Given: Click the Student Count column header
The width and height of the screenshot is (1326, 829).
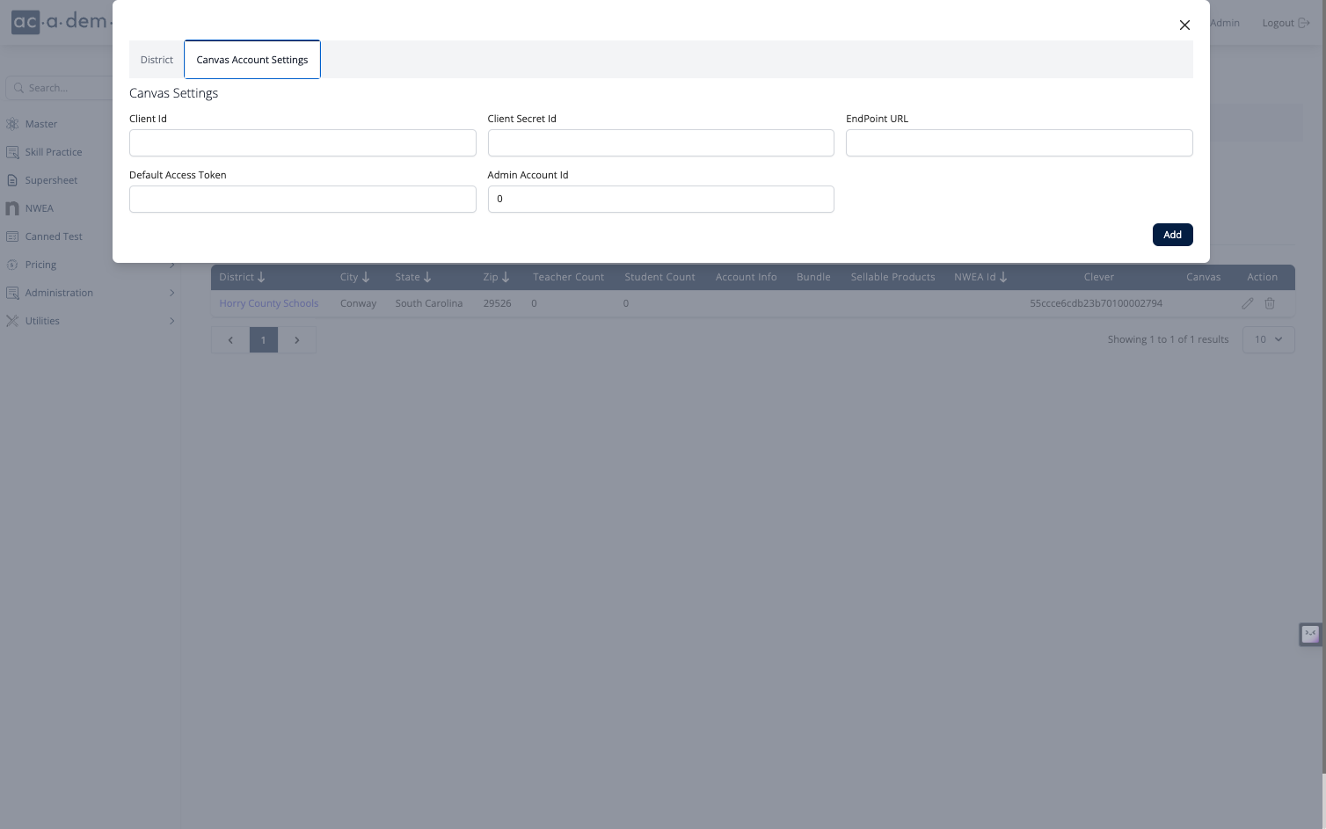Looking at the screenshot, I should click(x=659, y=277).
